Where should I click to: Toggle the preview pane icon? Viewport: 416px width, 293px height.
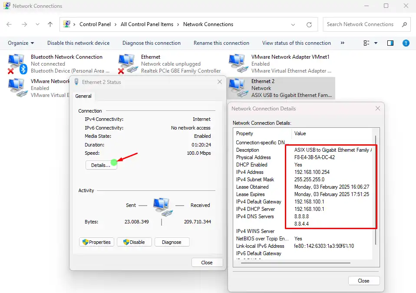(x=390, y=43)
